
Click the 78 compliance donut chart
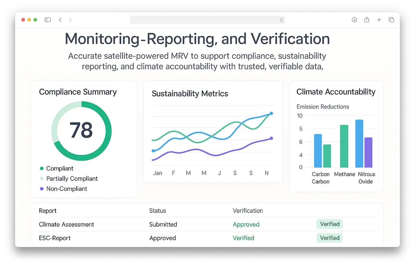coord(82,131)
